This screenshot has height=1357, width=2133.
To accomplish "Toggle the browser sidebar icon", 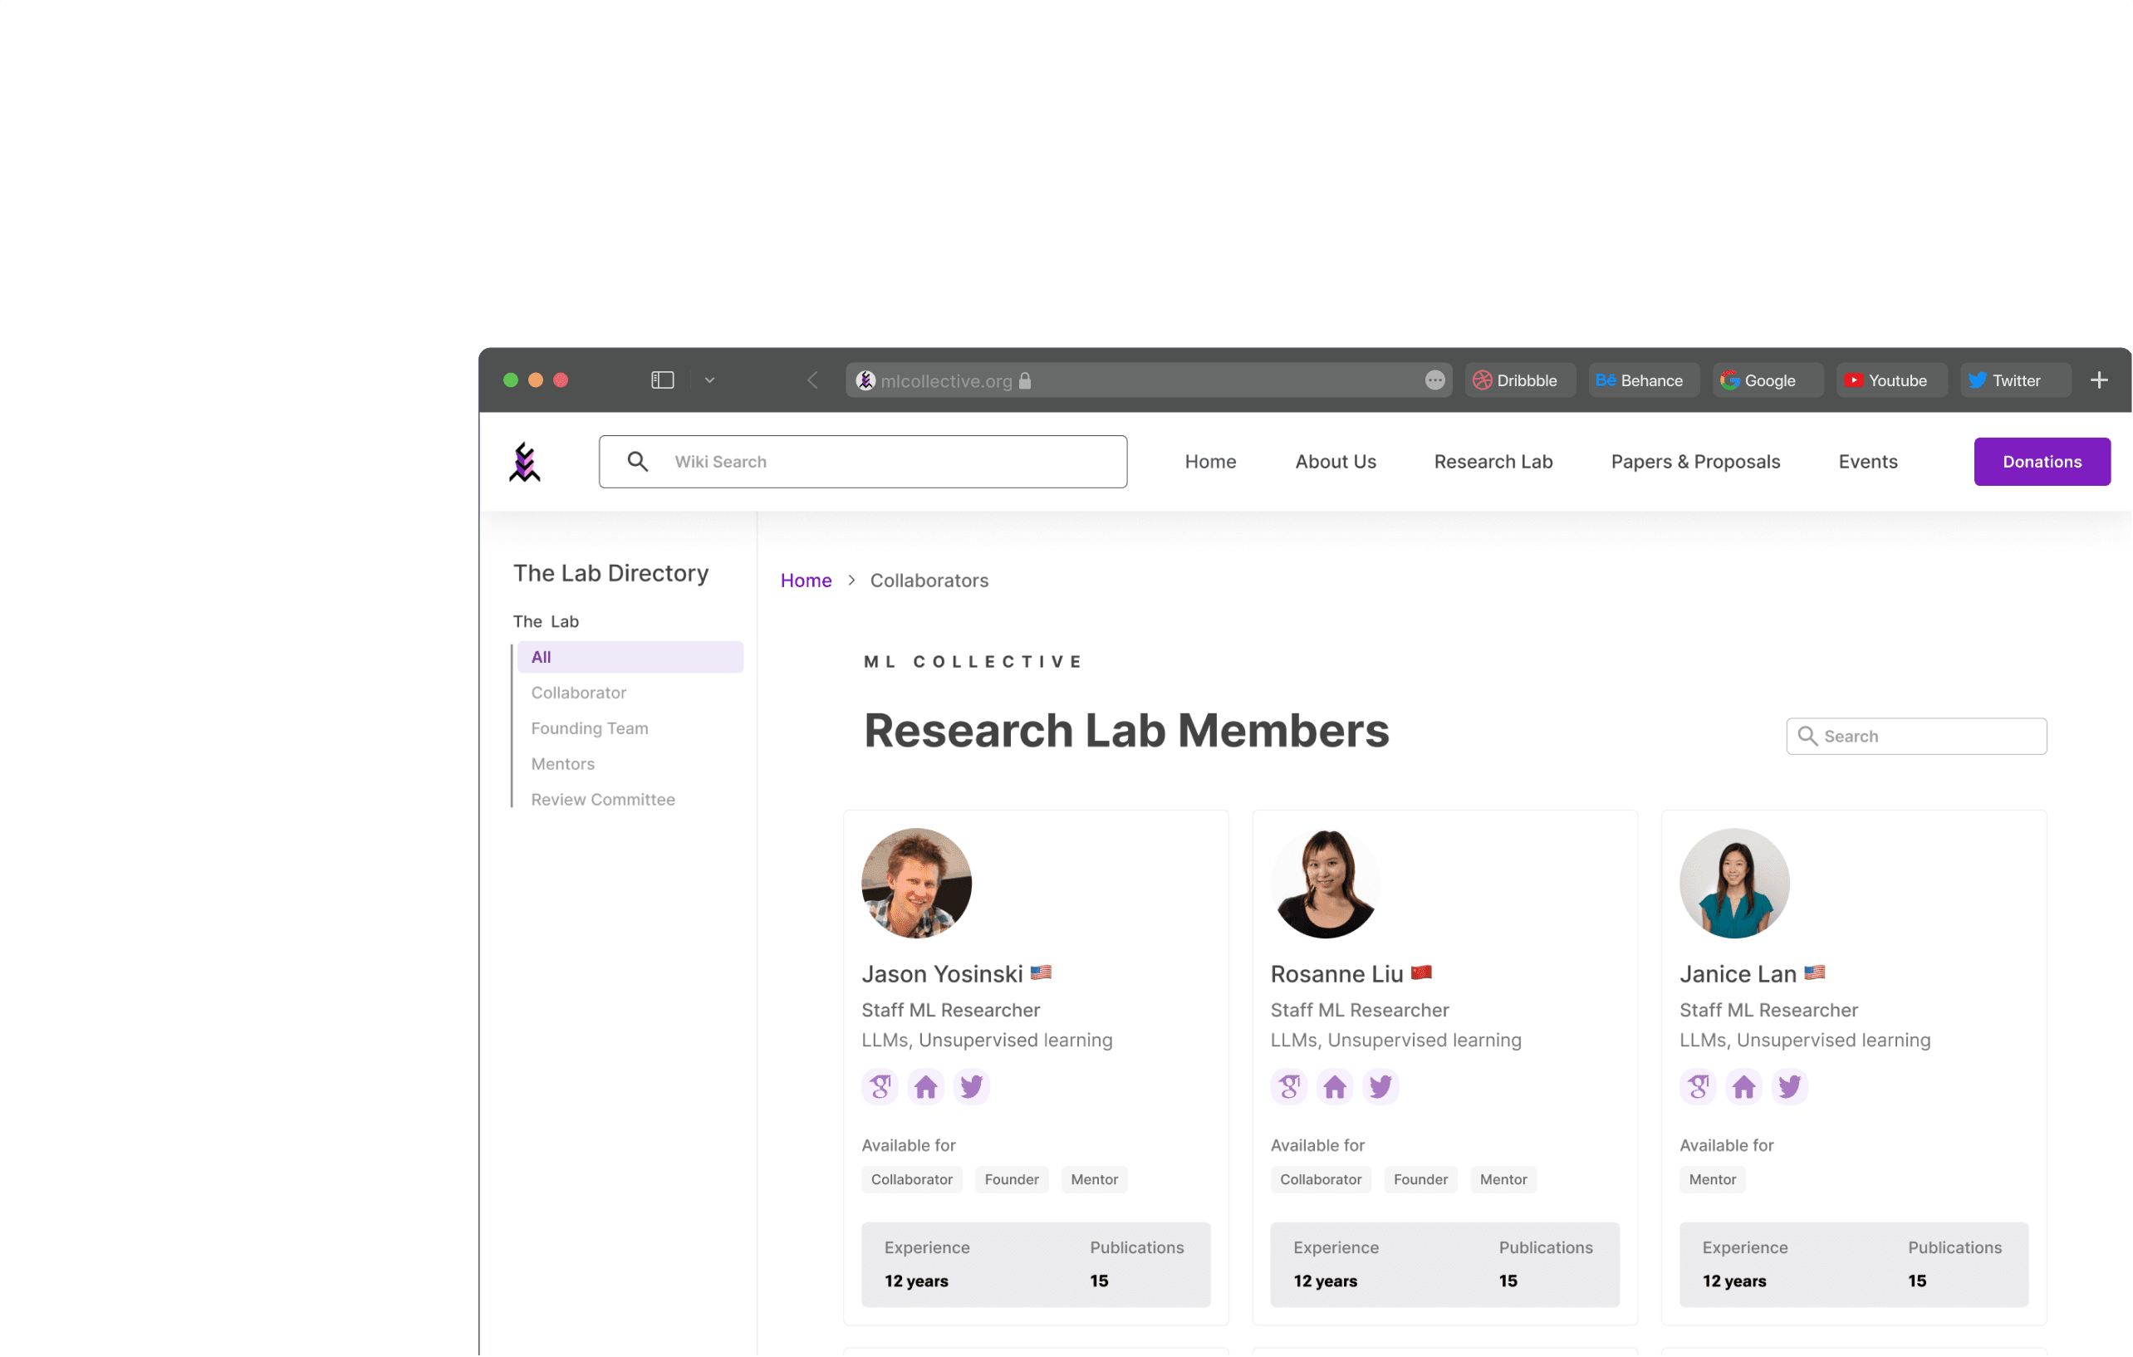I will pyautogui.click(x=663, y=380).
